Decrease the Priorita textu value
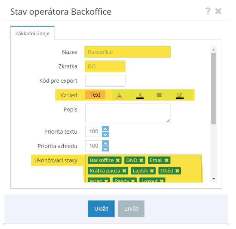236x229 pixels. (x=106, y=134)
